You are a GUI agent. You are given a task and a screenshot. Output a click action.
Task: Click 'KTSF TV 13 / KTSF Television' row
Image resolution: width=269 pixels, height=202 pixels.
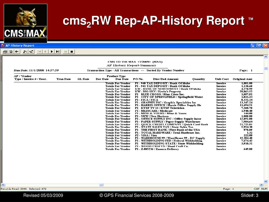[x=179, y=108]
